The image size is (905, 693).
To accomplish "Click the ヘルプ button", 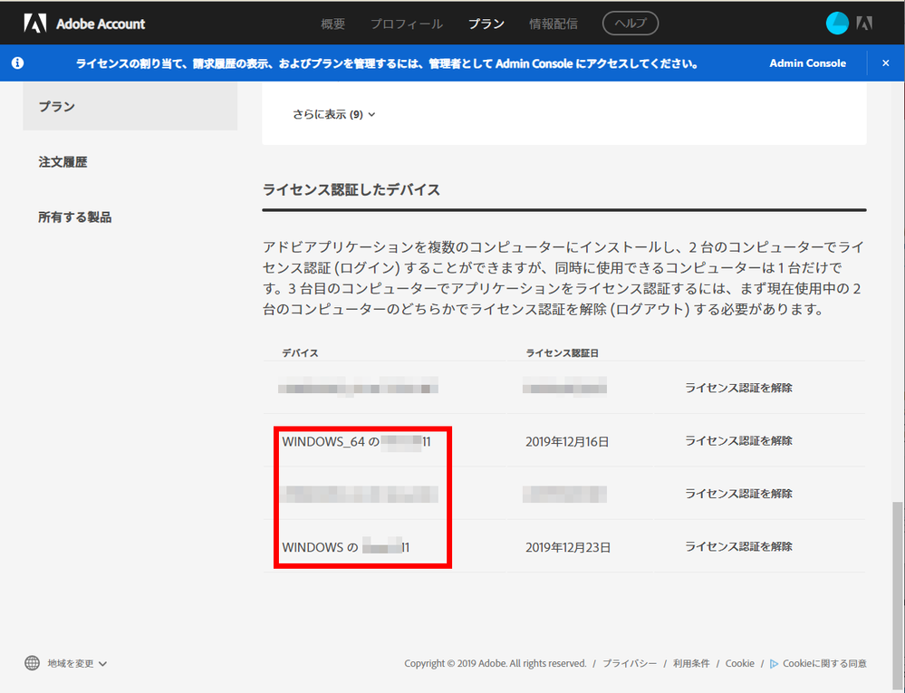I will 631,23.
